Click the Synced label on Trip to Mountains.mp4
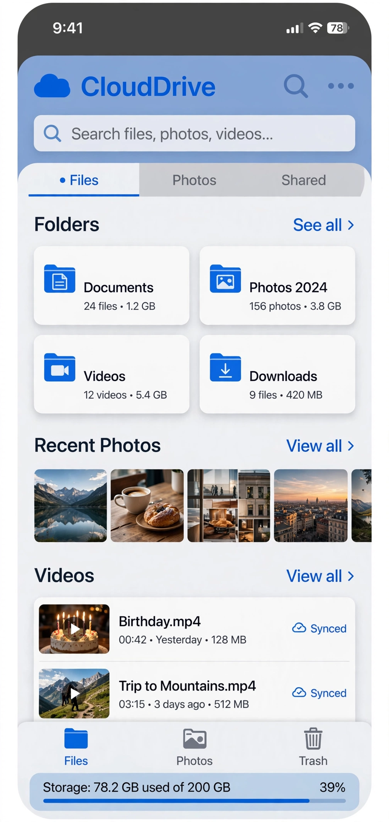The image size is (389, 822). point(328,693)
